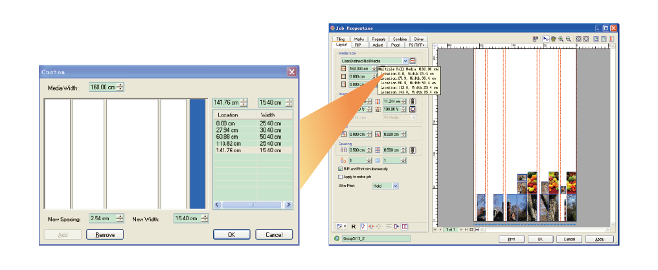The width and height of the screenshot is (658, 270).
Task: Select the 113.82 cm location row
Action: tap(253, 143)
